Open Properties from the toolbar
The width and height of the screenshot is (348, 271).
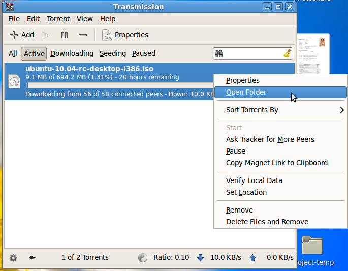coord(125,35)
